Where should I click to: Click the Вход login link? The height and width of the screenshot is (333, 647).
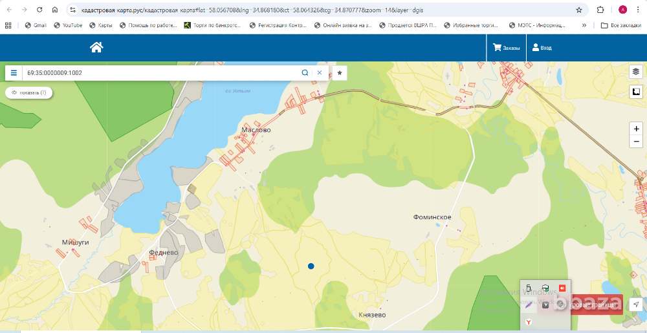pyautogui.click(x=542, y=47)
